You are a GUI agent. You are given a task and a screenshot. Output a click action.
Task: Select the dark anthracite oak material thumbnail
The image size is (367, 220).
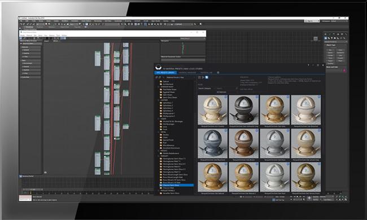pos(244,109)
